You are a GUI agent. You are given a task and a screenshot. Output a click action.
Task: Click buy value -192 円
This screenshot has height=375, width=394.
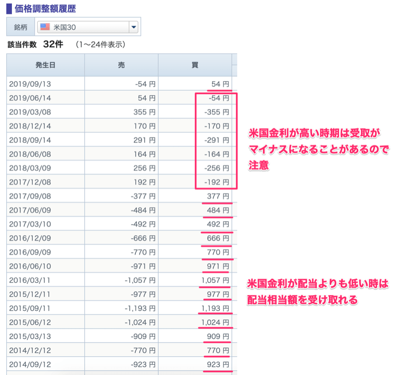pyautogui.click(x=217, y=182)
